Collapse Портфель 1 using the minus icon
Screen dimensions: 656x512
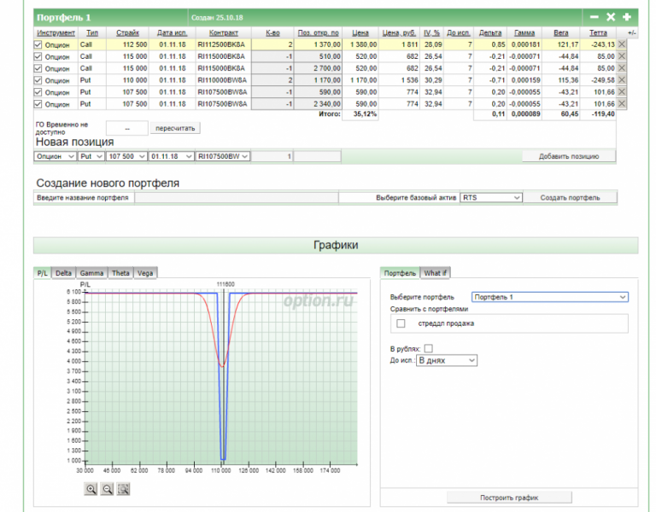(594, 17)
